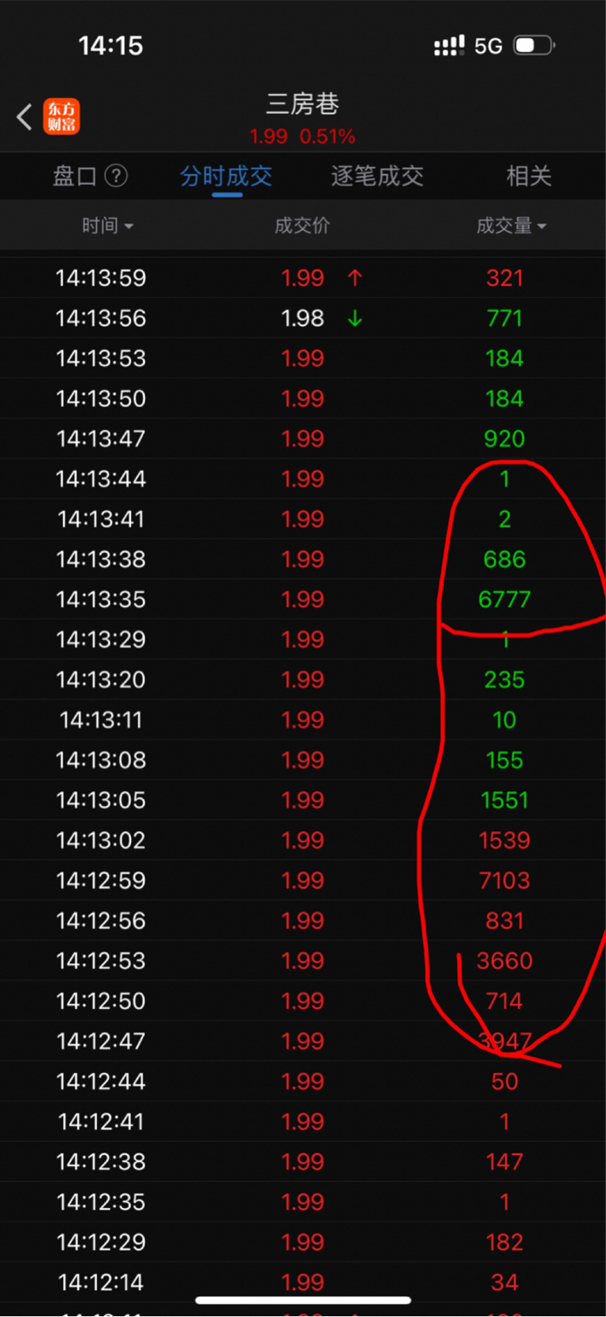Image resolution: width=606 pixels, height=1317 pixels.
Task: Tap the 1.99 0.51% price subtitle
Action: point(302,137)
